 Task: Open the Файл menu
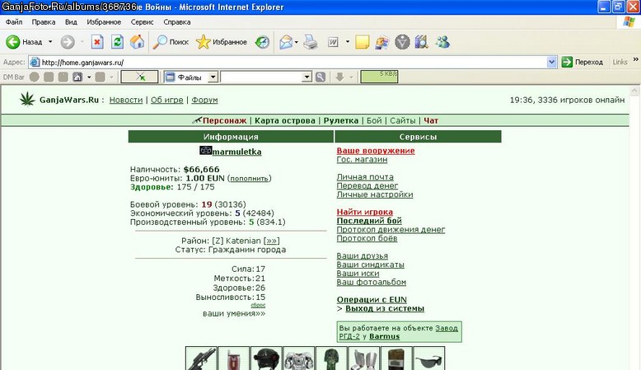(x=14, y=22)
